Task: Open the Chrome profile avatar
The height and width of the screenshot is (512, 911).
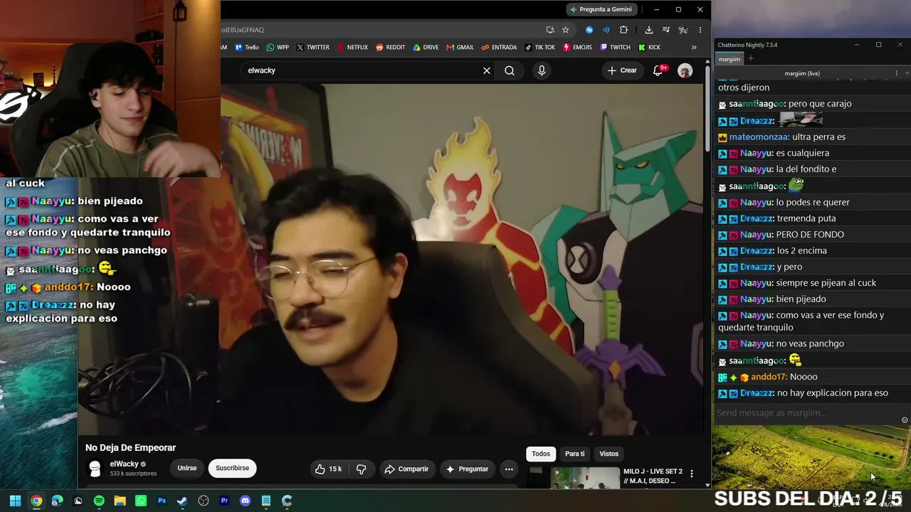Action: 683,30
